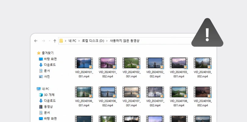The height and width of the screenshot is (122, 247).
Task: Select video thumbnail VID_20240106_002.mp4
Action: (108, 92)
